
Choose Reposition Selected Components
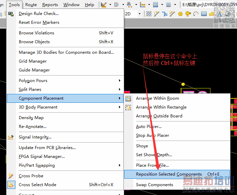point(177,174)
